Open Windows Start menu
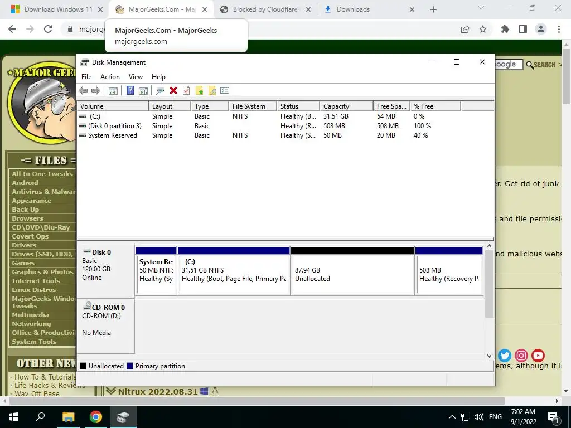This screenshot has width=571, height=428. 13,417
